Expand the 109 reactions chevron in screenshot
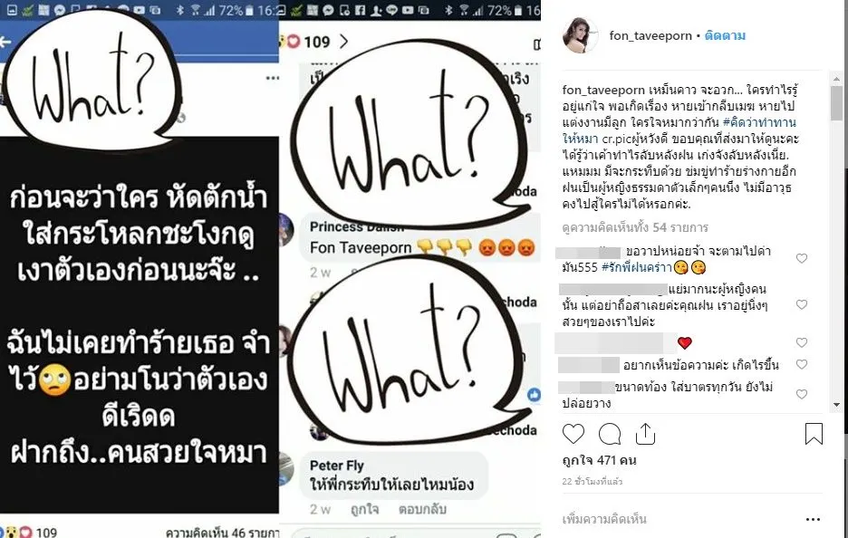 click(x=343, y=41)
